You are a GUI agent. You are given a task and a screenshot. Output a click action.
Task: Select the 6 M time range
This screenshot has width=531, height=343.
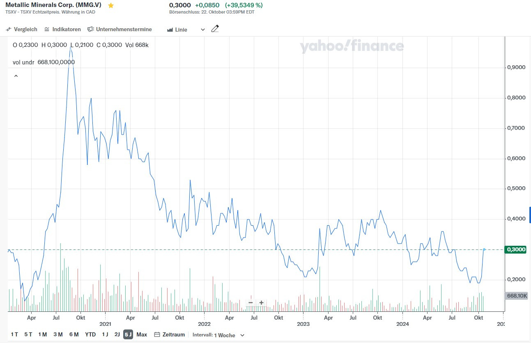74,334
